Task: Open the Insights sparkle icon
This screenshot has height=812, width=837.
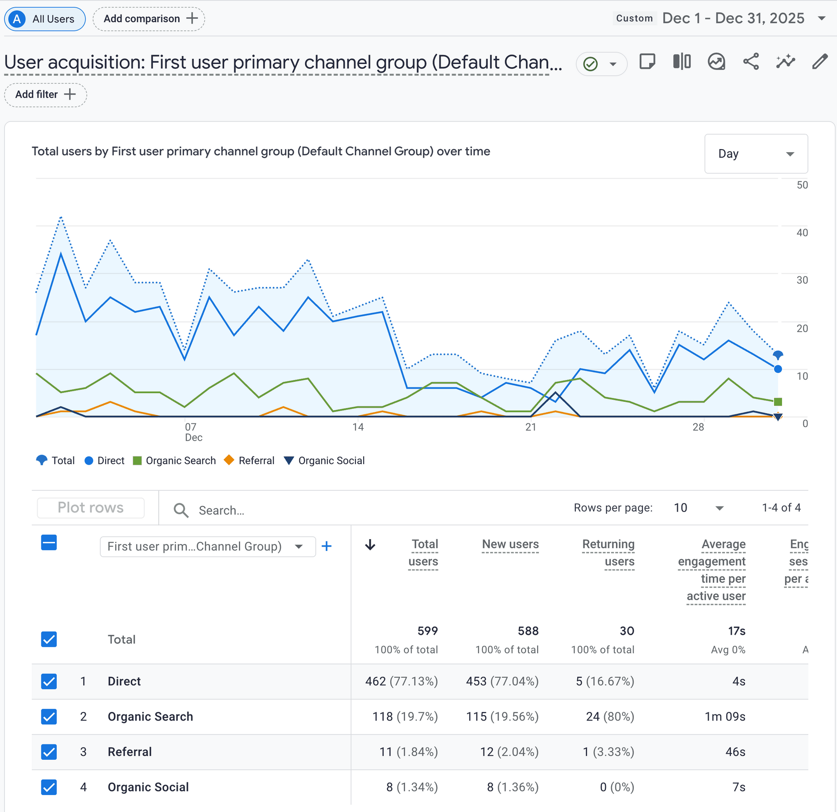Action: tap(785, 62)
